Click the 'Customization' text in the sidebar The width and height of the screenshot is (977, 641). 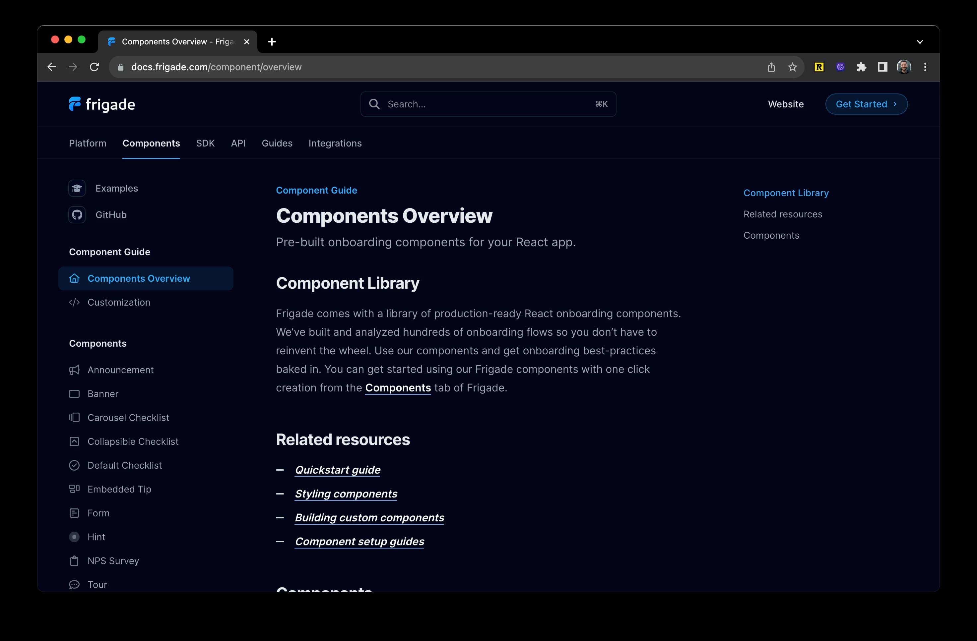119,303
